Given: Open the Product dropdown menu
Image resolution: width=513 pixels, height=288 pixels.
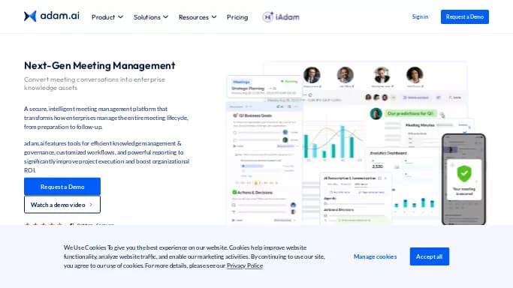Looking at the screenshot, I should pos(107,17).
